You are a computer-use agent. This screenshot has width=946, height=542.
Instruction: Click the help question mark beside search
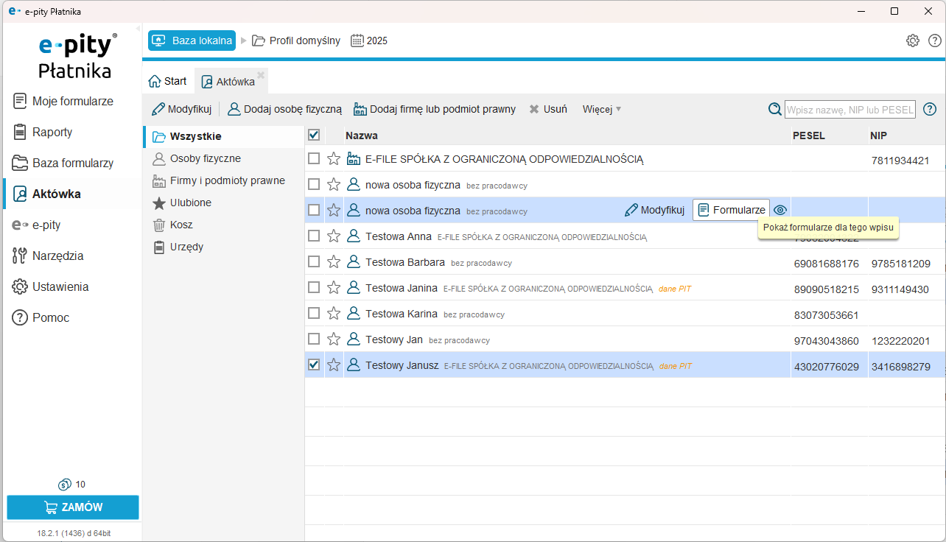pos(930,109)
